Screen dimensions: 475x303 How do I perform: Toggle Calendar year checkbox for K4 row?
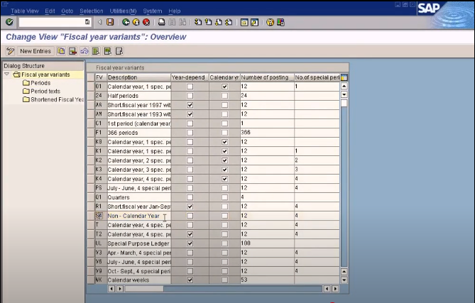pos(224,179)
